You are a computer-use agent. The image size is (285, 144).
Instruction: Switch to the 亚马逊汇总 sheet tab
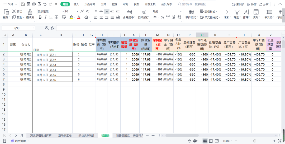[x=65, y=136]
